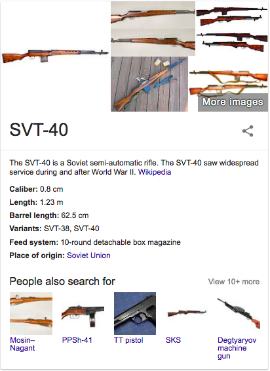
Task: Follow the Soviet Union link
Action: point(88,255)
